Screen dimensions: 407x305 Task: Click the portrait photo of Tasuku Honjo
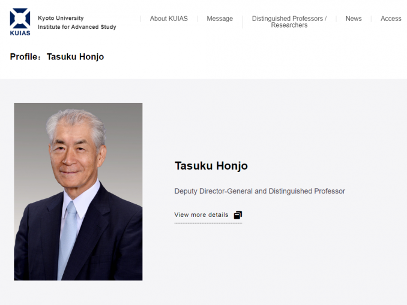click(78, 192)
